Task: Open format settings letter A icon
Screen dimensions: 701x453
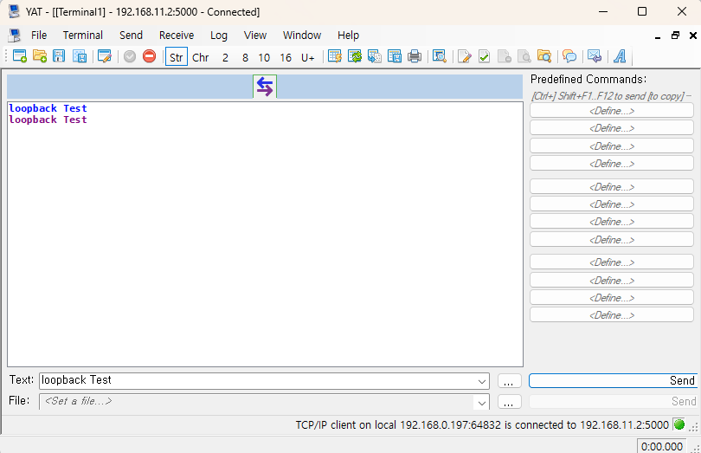Action: click(x=620, y=56)
